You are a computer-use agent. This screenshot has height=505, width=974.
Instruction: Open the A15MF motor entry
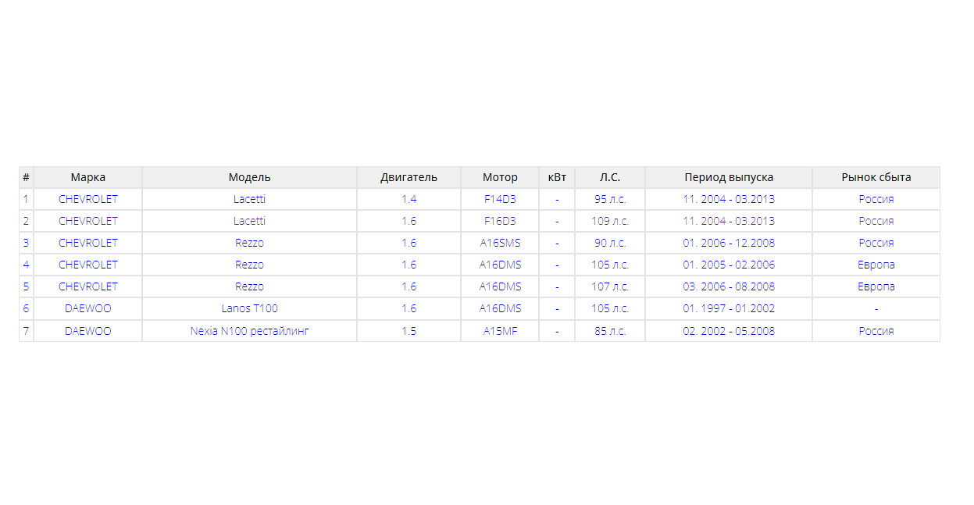pos(500,331)
